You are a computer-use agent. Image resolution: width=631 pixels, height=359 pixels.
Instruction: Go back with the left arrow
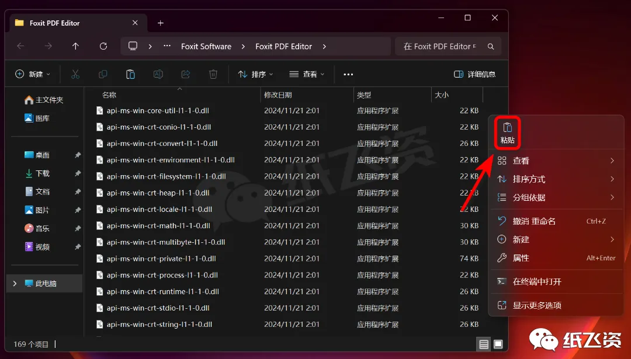coord(20,46)
